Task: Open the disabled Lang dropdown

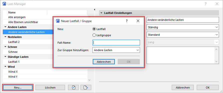Action: [x=182, y=42]
